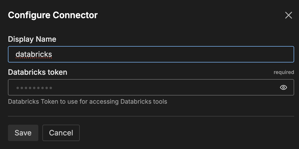
Task: Click the word "Connector" in the heading
Action: pyautogui.click(x=75, y=15)
